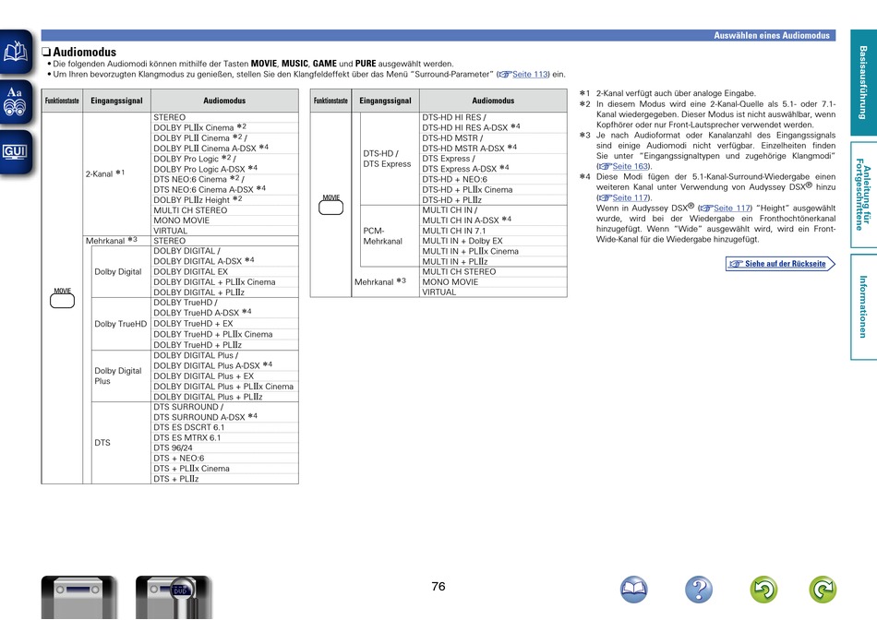Select DOLBY PLIIz Height row

click(x=224, y=199)
